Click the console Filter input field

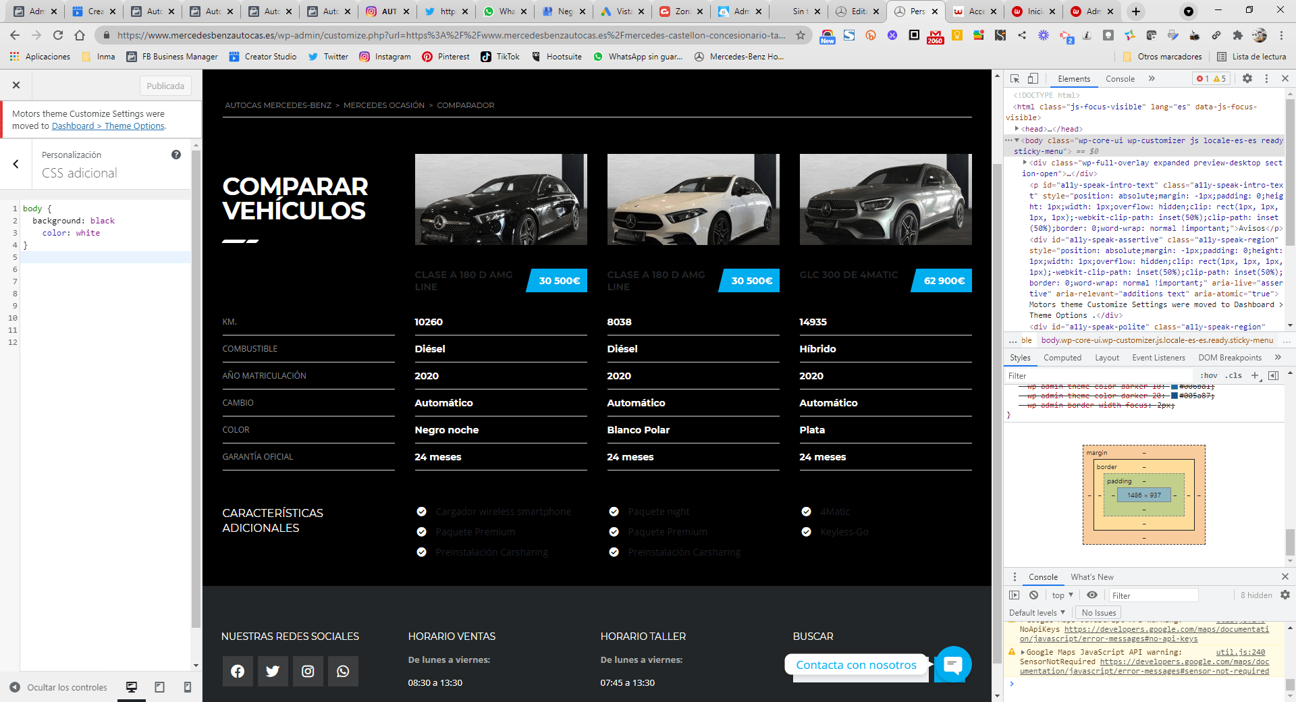pos(1154,595)
